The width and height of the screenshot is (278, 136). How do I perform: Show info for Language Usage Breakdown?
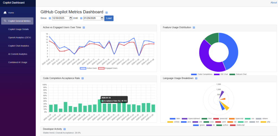(x=196, y=78)
